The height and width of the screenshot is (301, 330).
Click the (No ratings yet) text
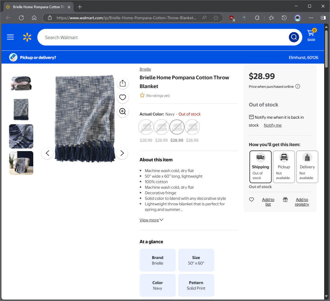[158, 96]
